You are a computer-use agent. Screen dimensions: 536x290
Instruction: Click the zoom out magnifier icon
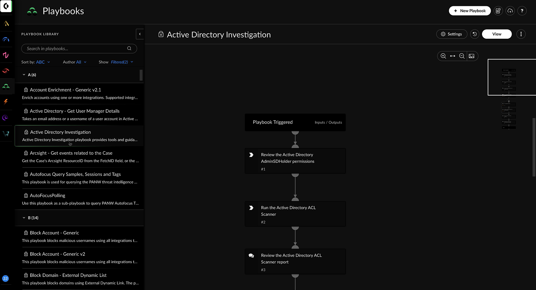pos(462,56)
